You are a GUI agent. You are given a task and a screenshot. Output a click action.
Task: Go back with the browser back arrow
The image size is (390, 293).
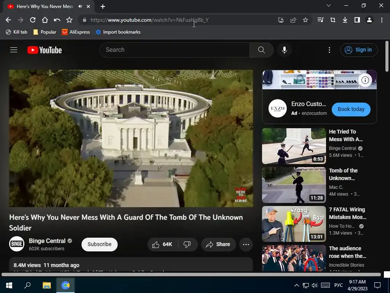tap(8, 20)
